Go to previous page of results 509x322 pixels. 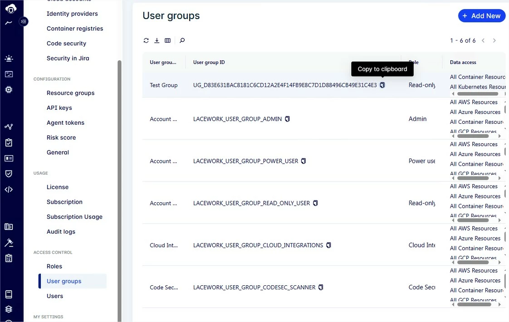[x=483, y=40]
